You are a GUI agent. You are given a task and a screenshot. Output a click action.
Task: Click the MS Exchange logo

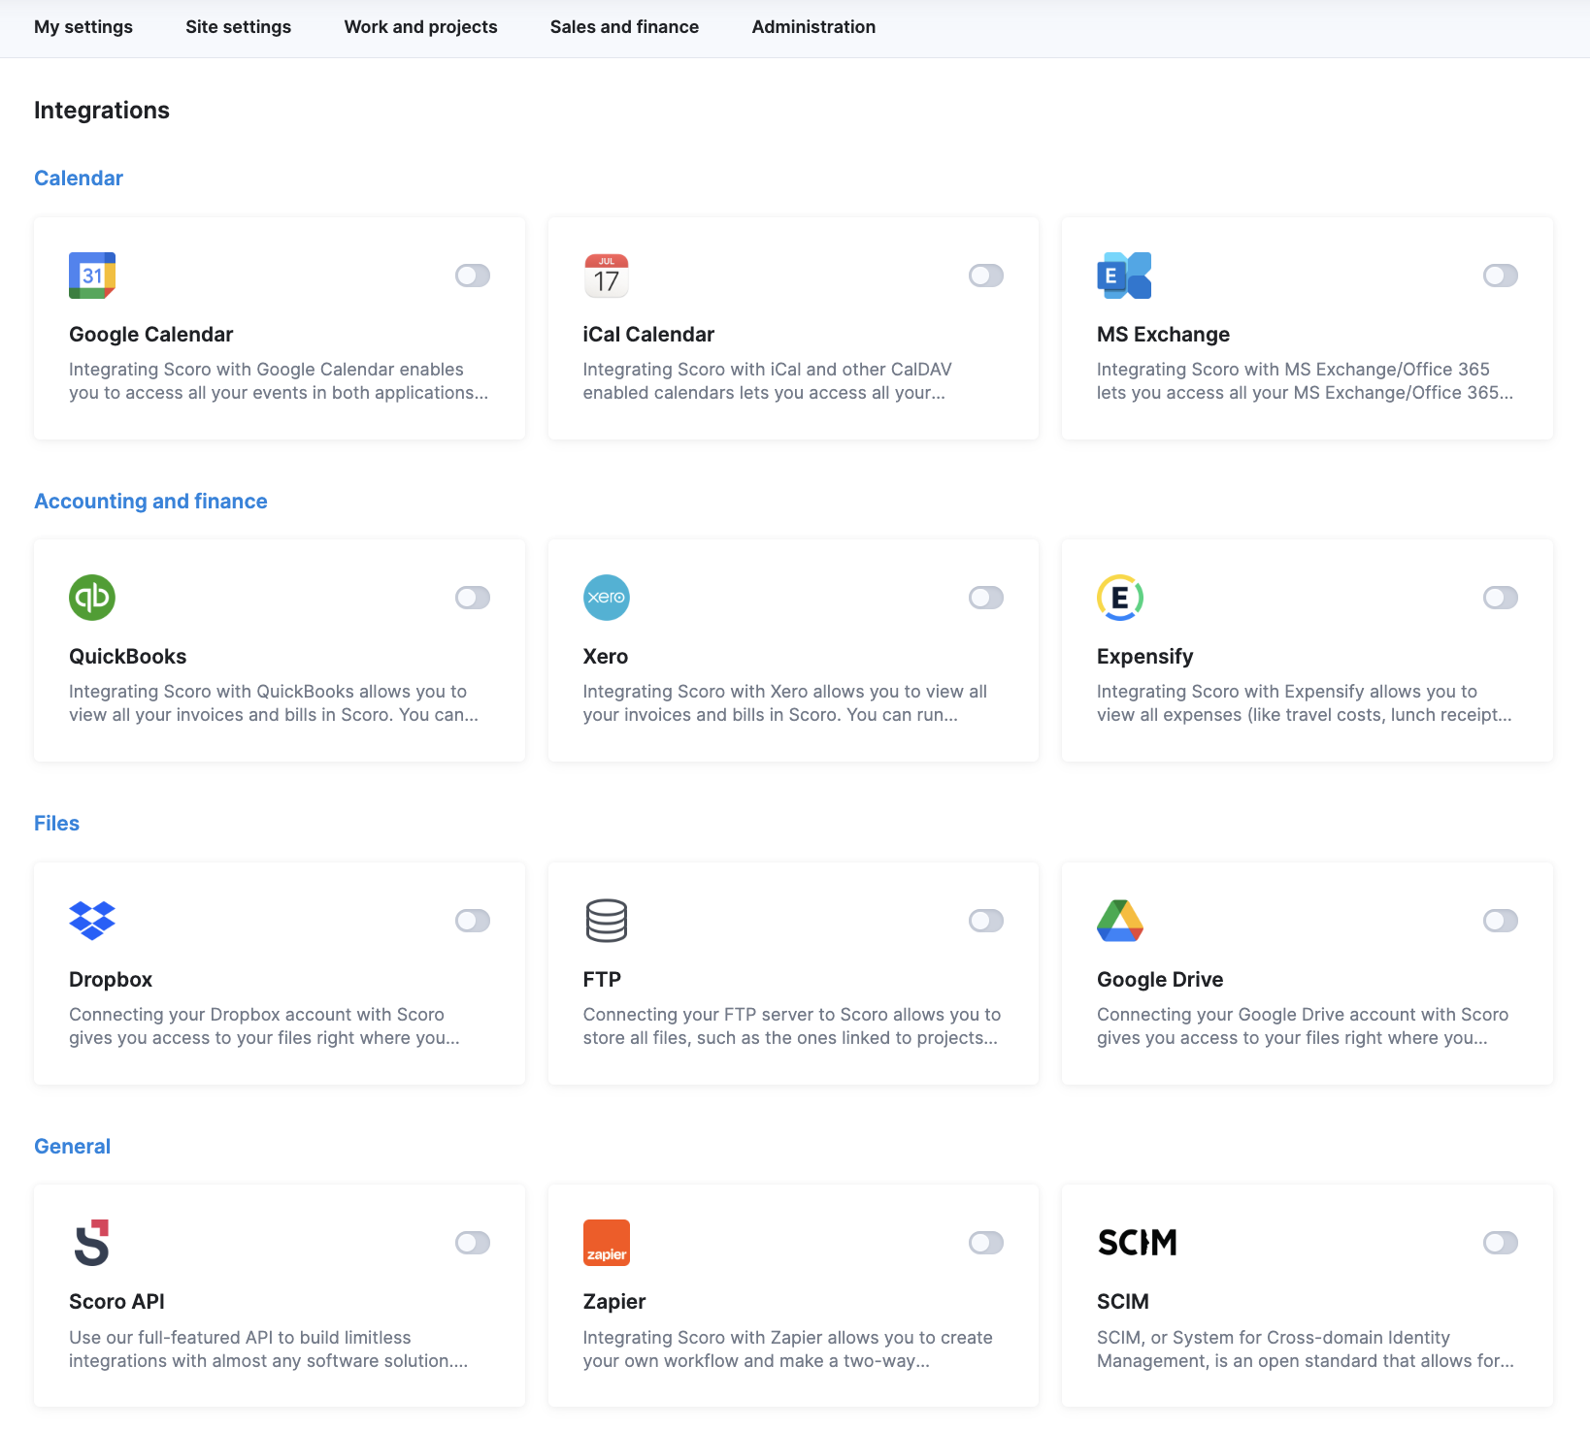tap(1122, 276)
